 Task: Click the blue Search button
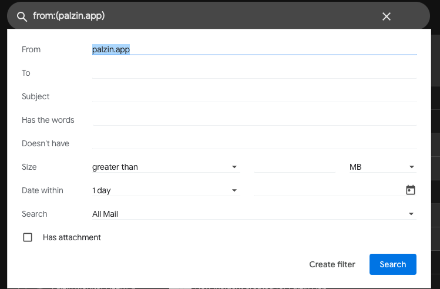pyautogui.click(x=392, y=264)
